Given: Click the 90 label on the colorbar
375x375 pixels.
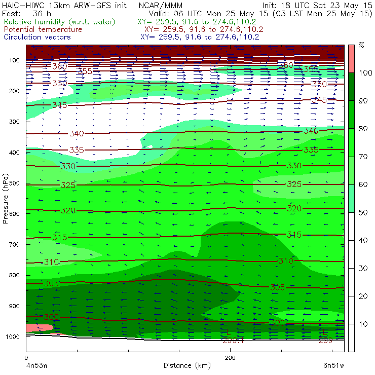Looking at the screenshot, I should (363, 101).
